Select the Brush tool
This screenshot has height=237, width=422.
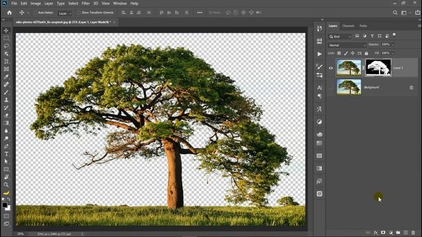(x=6, y=92)
